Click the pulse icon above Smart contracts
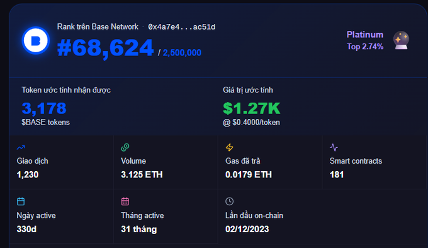This screenshot has width=428, height=248. point(334,147)
